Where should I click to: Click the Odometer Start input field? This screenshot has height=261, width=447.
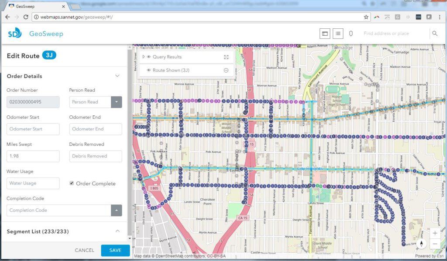pos(33,129)
